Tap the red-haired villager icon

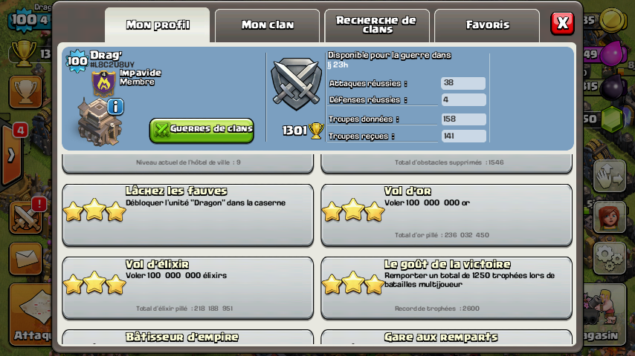(610, 217)
